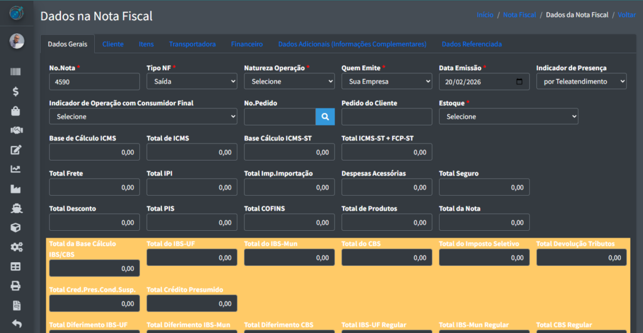Open the Estoque selection dropdown
Image resolution: width=643 pixels, height=333 pixels.
click(x=508, y=117)
